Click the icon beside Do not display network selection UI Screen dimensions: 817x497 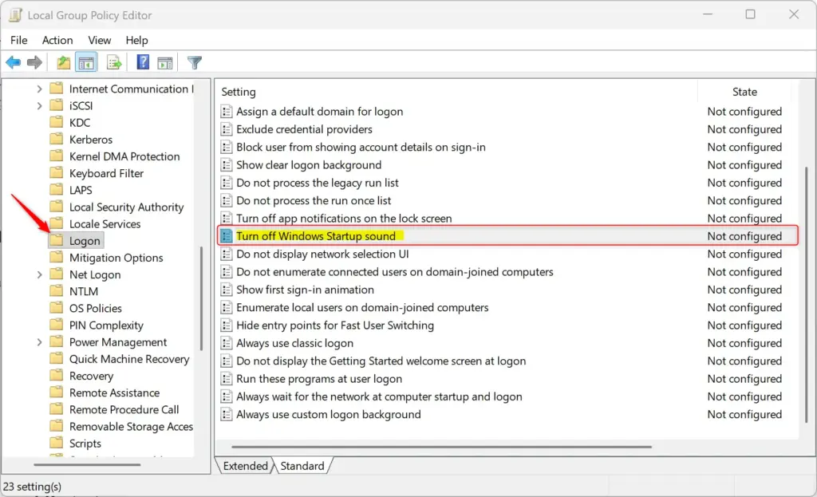click(x=226, y=254)
